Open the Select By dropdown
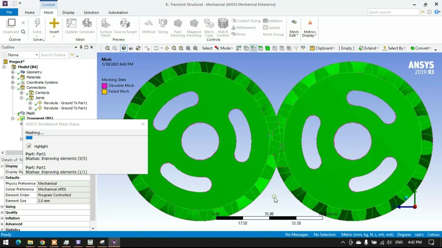 (394, 48)
